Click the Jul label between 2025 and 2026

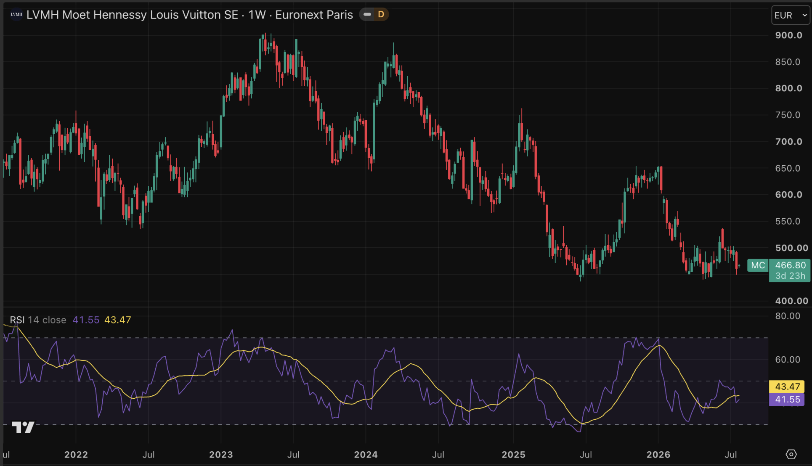pyautogui.click(x=586, y=455)
